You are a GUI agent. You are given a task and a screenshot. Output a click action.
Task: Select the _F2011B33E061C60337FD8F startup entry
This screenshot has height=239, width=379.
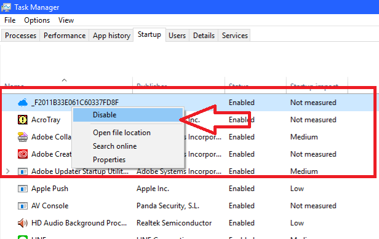click(x=75, y=103)
